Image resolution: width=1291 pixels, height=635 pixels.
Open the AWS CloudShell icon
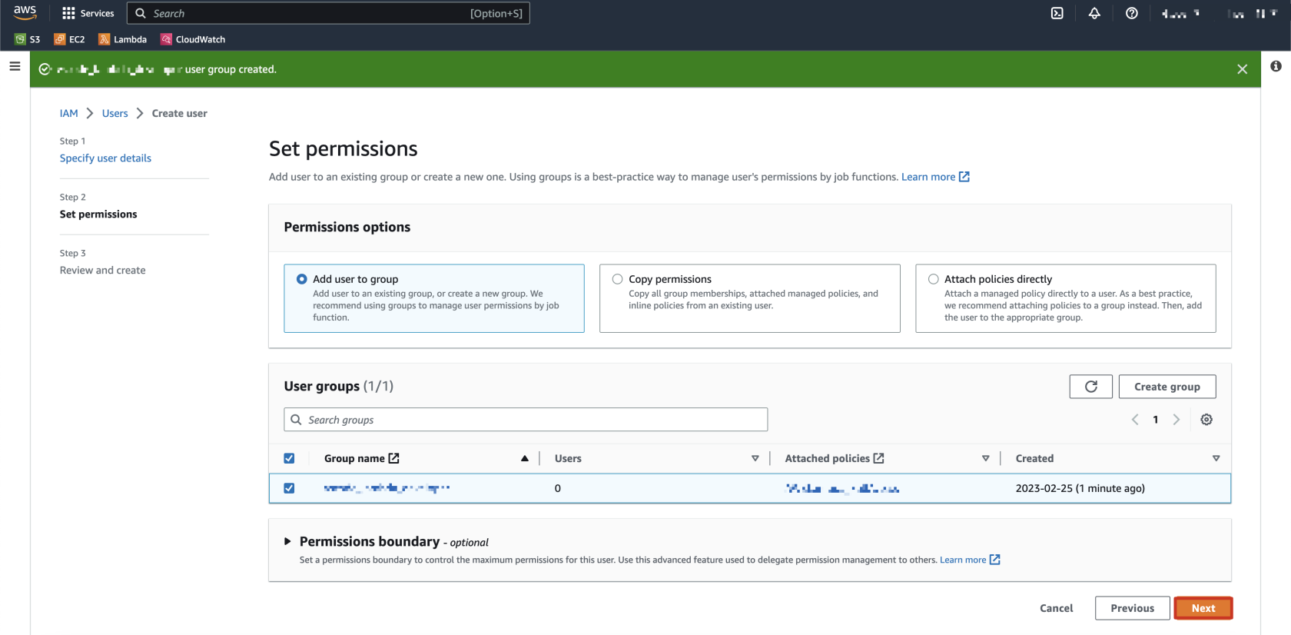tap(1057, 13)
